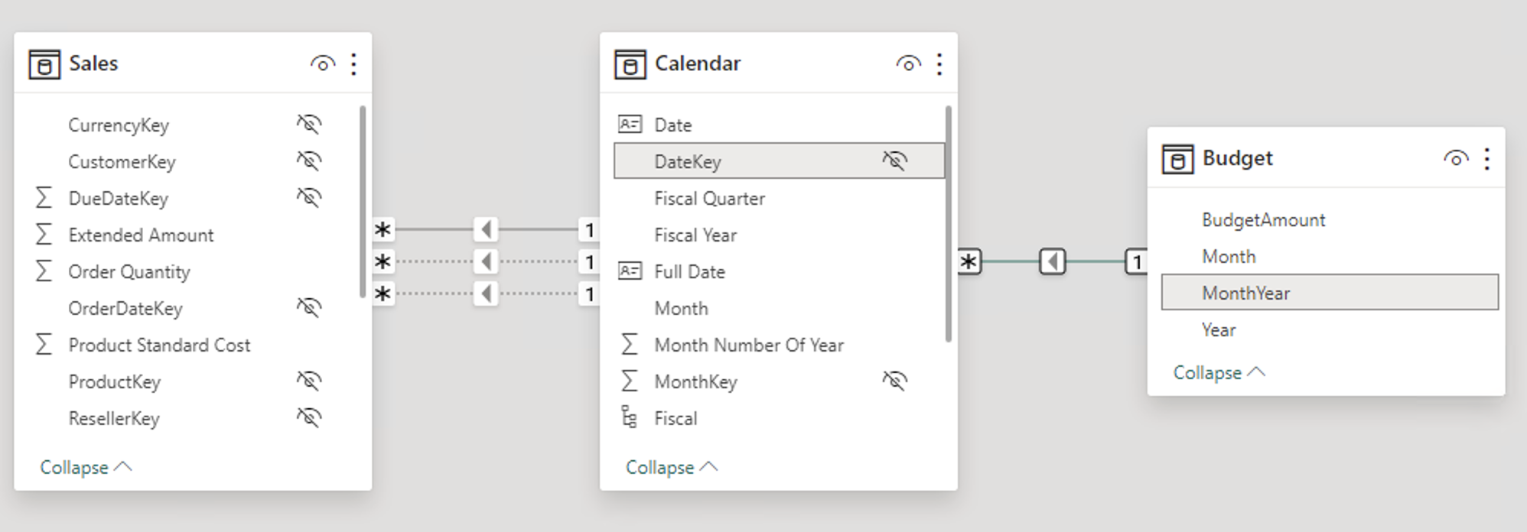Toggle the hidden icon next to CurrencyKey
1527x532 pixels.
point(309,124)
